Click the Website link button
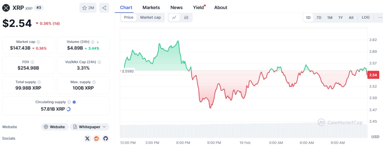 55,127
